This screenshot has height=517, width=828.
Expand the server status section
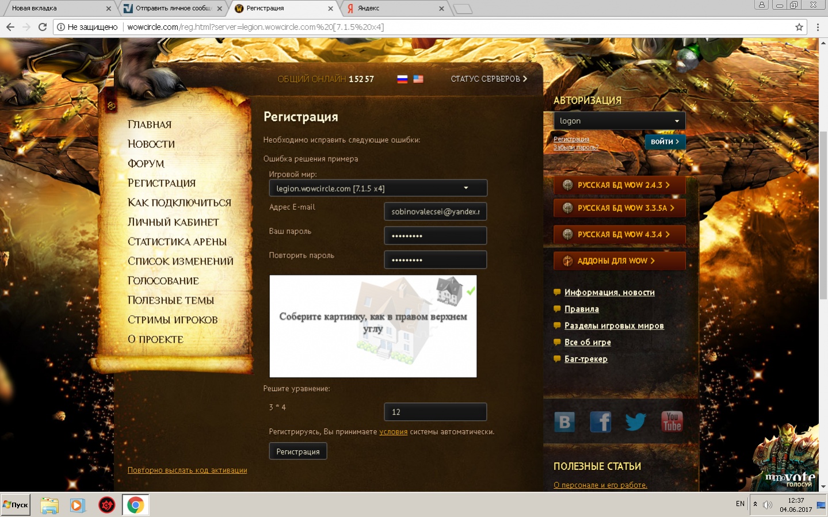coord(489,79)
